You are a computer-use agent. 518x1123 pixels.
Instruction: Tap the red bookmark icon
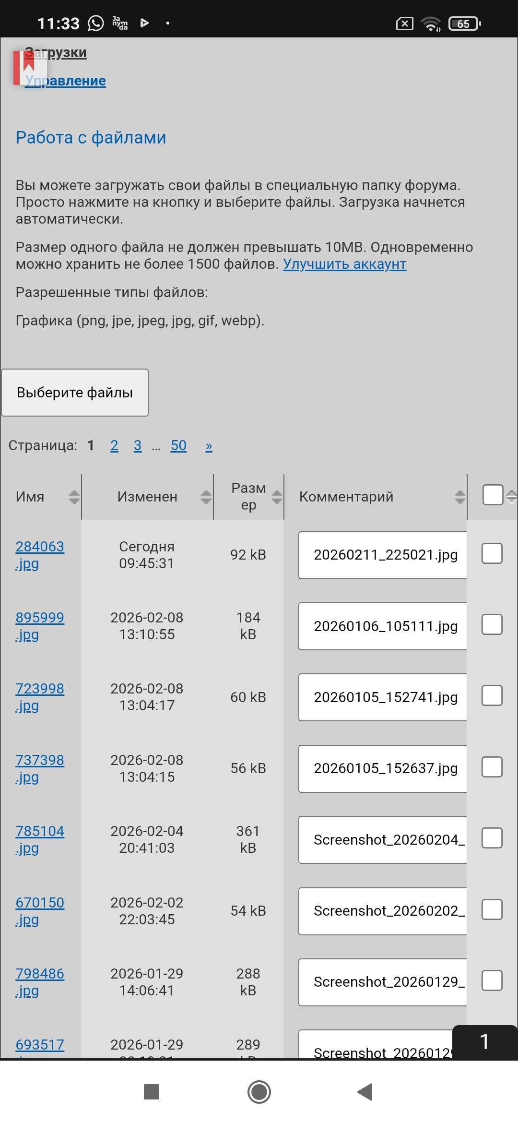(24, 68)
